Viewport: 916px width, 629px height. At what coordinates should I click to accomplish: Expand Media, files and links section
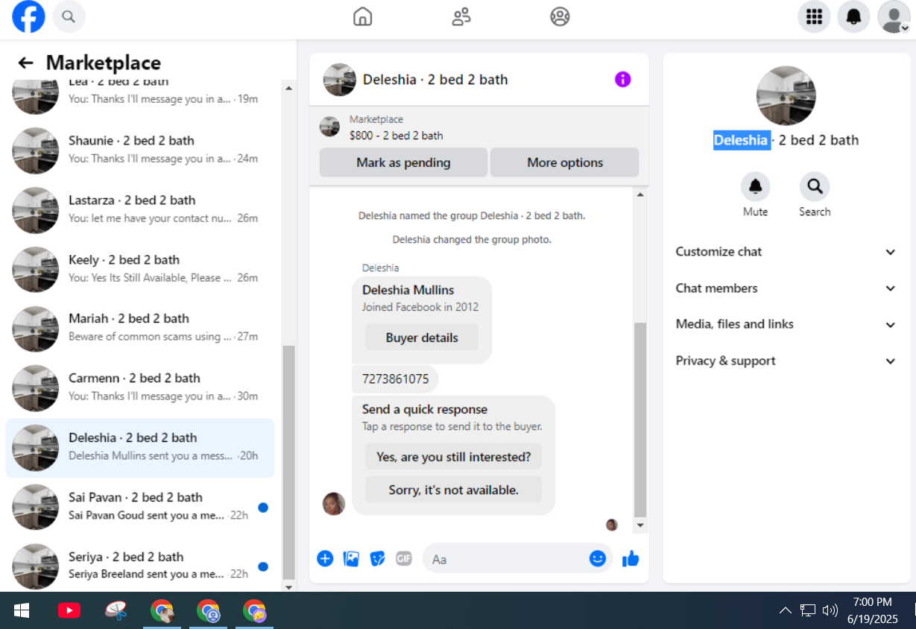coord(786,324)
